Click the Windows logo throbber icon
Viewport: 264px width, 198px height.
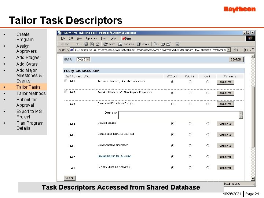(250, 38)
